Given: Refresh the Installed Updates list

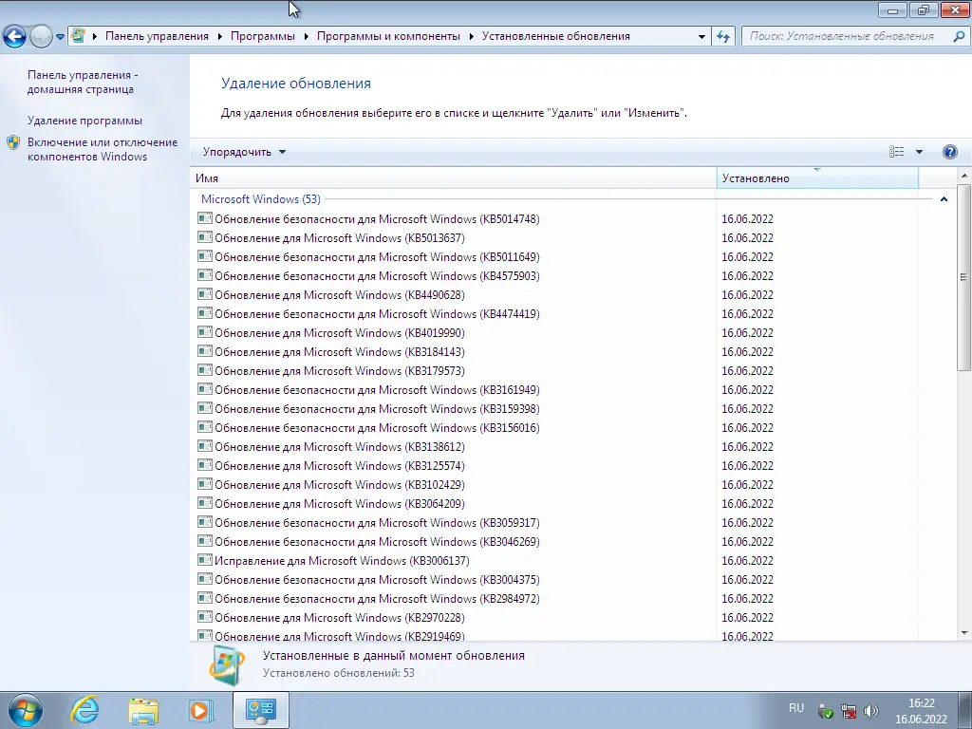Looking at the screenshot, I should (x=722, y=37).
